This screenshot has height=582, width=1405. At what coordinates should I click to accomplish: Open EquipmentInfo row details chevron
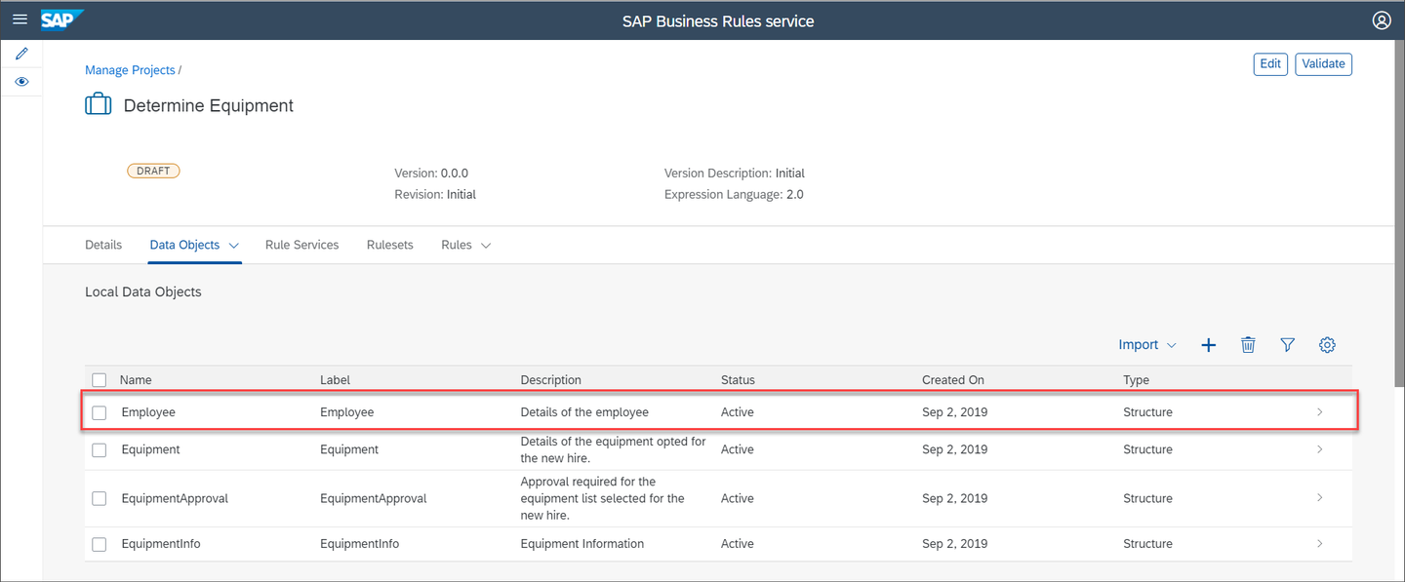click(1320, 544)
